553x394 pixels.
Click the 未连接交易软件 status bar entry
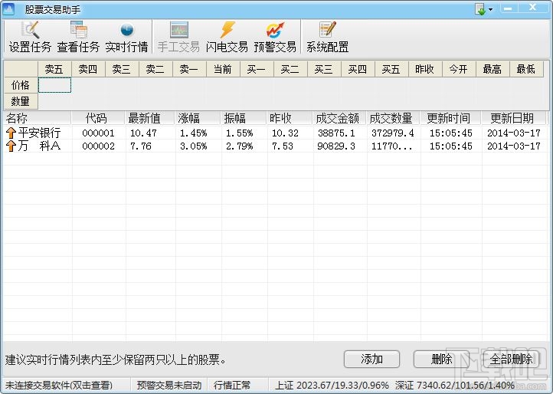(59, 385)
